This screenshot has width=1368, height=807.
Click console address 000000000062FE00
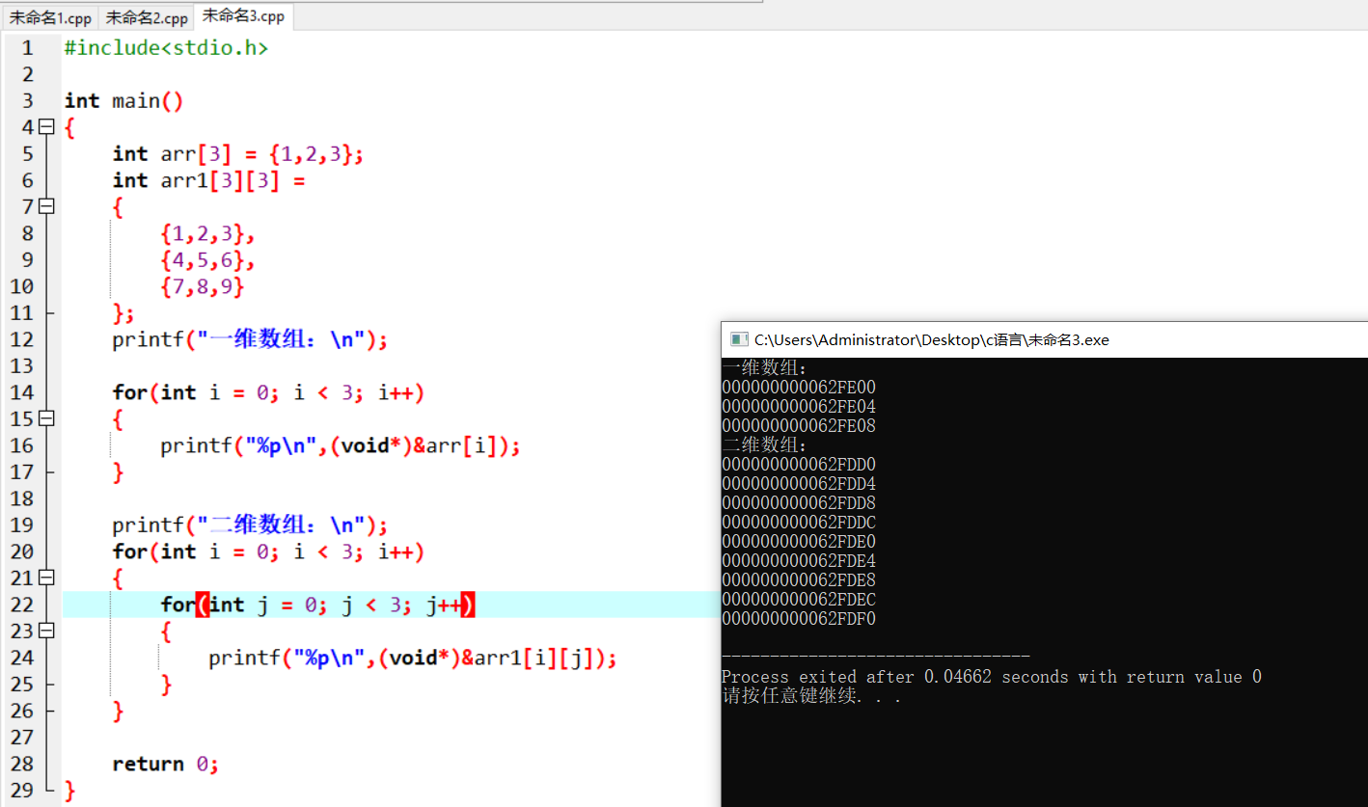point(799,387)
